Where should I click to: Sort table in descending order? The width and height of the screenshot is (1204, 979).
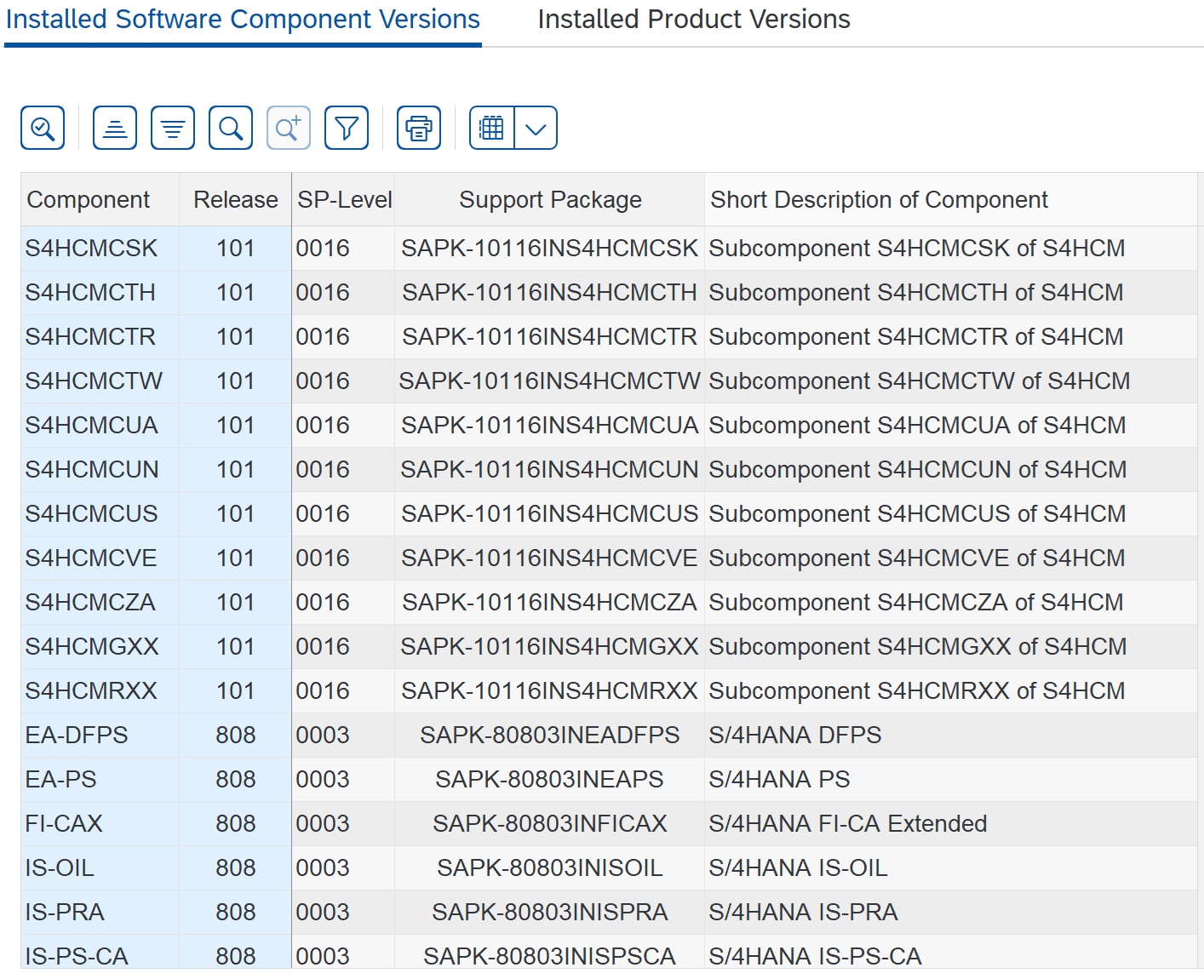point(173,128)
